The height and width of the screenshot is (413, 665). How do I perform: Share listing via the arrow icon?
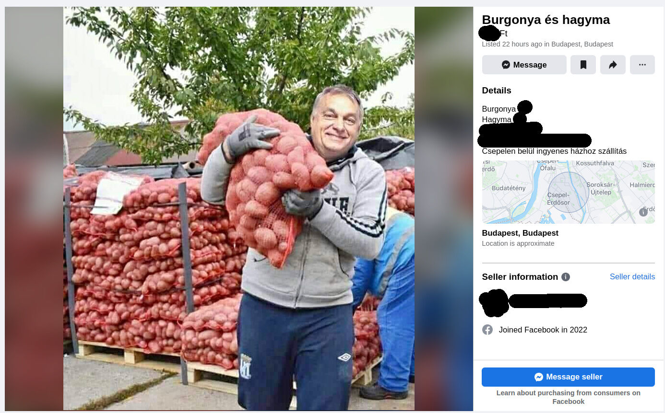click(613, 65)
